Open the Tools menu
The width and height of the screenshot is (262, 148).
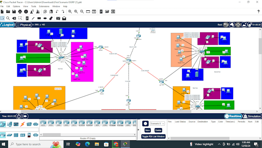(34, 6)
